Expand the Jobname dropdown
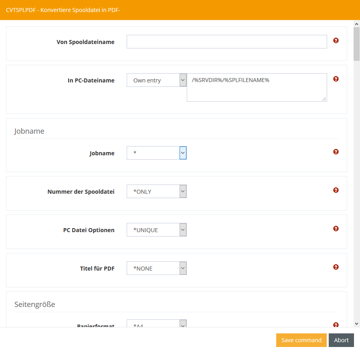 (x=156, y=153)
